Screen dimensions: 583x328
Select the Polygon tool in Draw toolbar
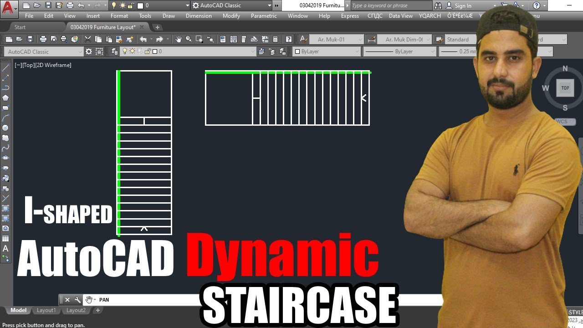click(x=5, y=97)
